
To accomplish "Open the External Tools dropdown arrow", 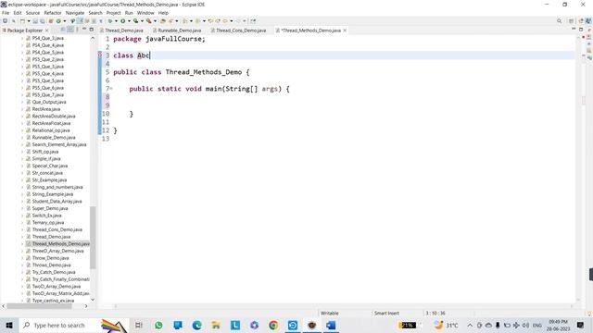I will coord(155,21).
